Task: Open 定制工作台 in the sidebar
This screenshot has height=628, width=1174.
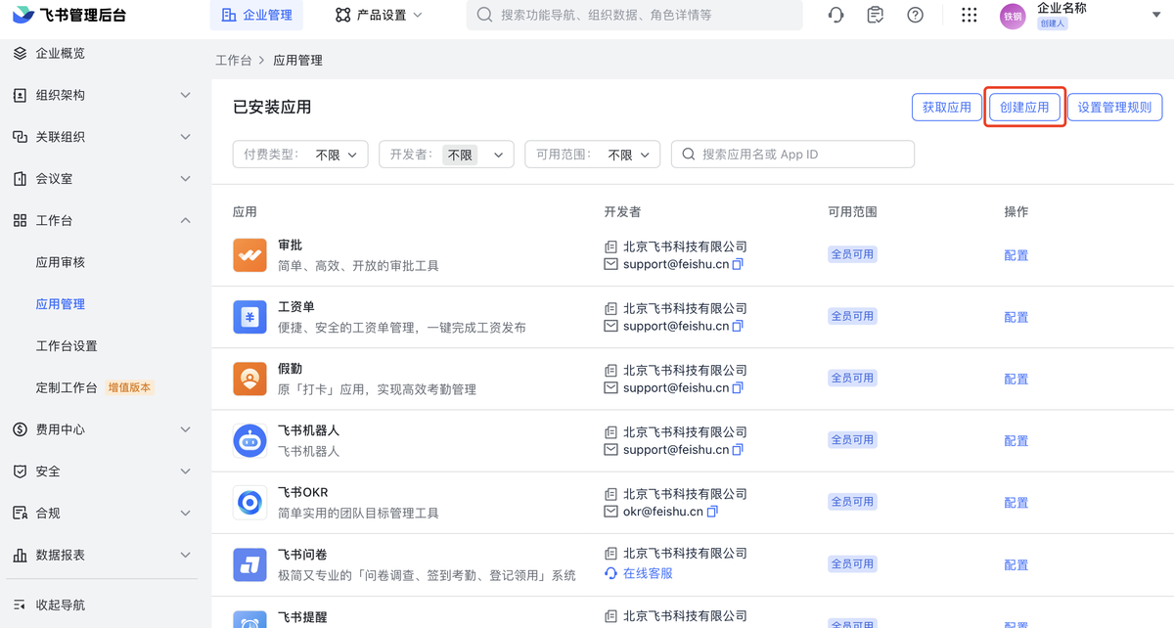Action: coord(67,387)
